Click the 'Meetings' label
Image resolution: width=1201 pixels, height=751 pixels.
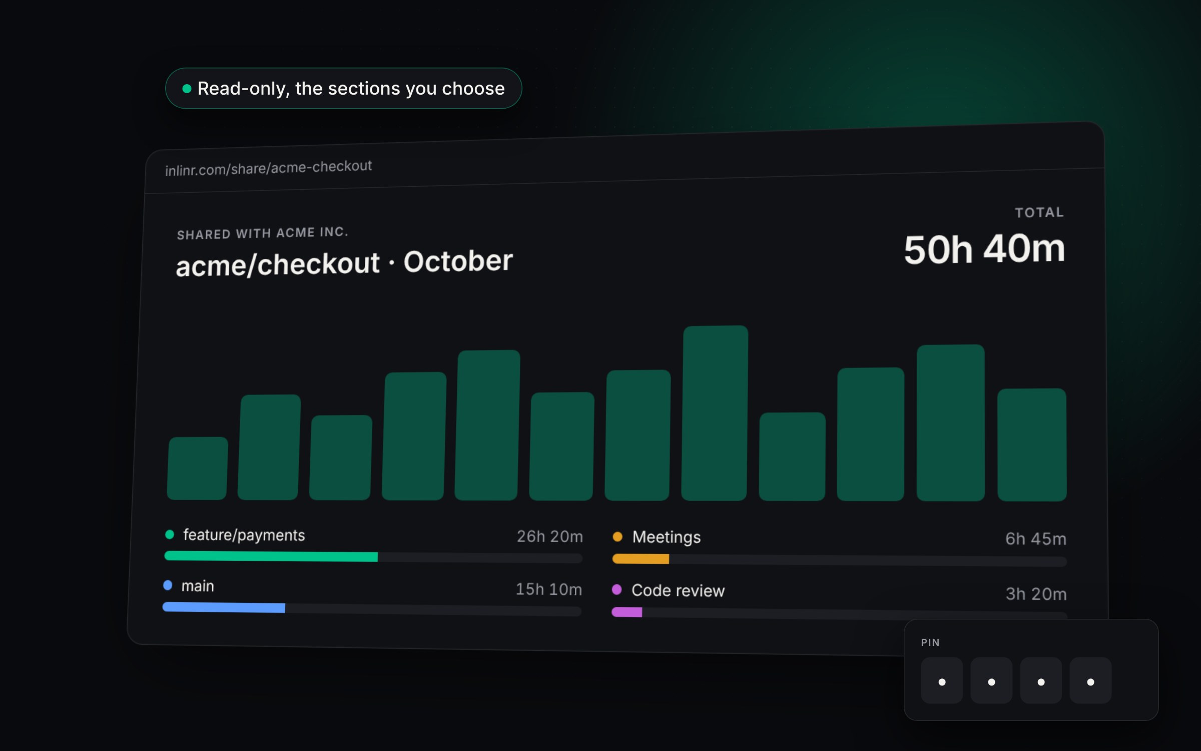click(667, 537)
